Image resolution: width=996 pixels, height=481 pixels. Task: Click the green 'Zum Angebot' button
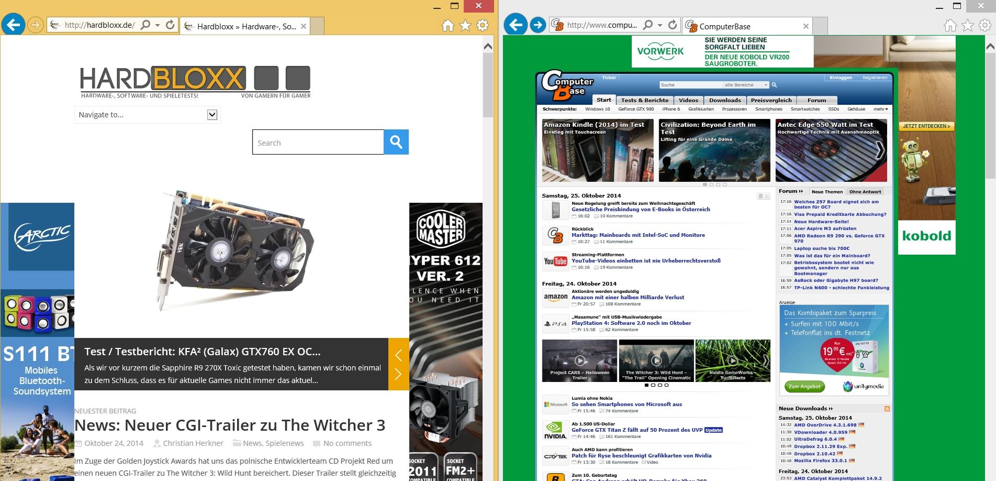pos(804,387)
